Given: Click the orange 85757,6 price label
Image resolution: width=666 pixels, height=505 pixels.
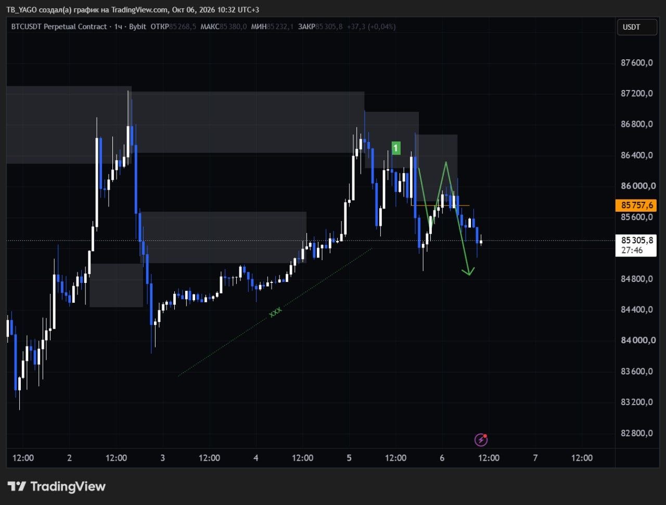Looking at the screenshot, I should pos(636,205).
